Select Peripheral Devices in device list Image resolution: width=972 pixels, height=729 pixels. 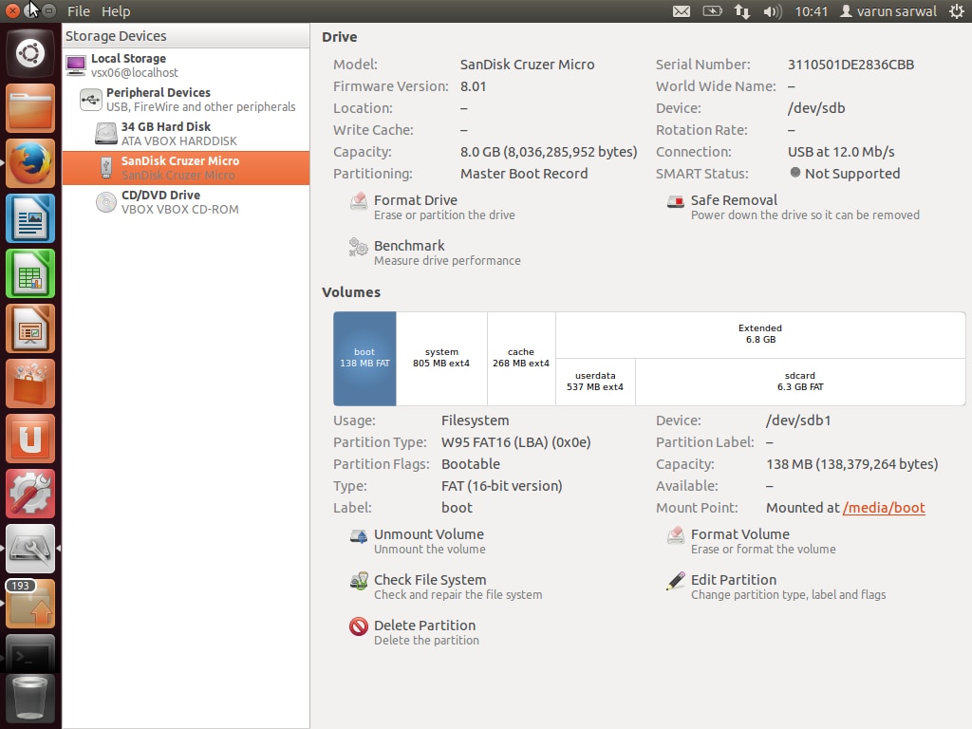pyautogui.click(x=158, y=100)
